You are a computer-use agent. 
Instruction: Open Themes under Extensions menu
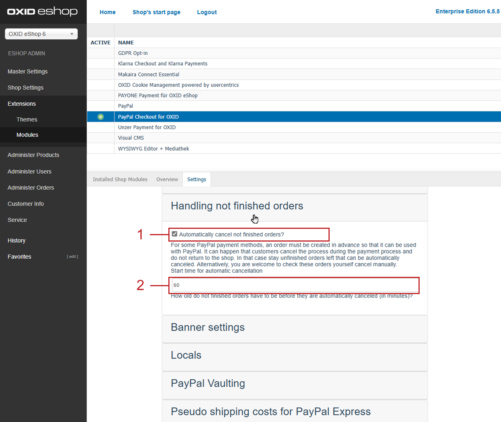(x=27, y=119)
